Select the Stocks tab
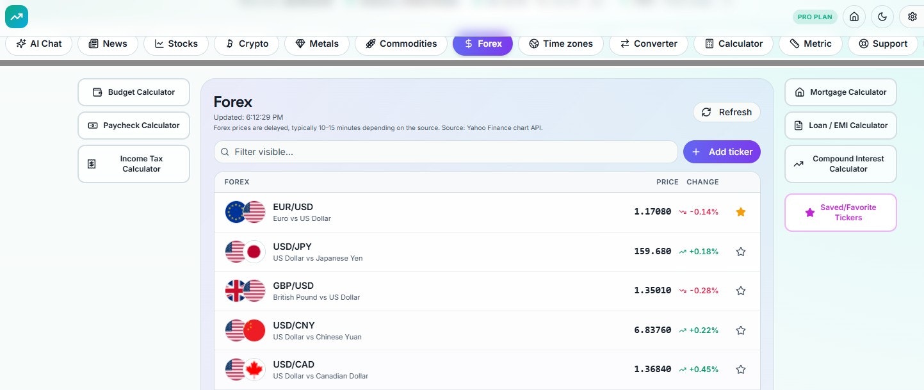Image resolution: width=924 pixels, height=390 pixels. (x=175, y=44)
